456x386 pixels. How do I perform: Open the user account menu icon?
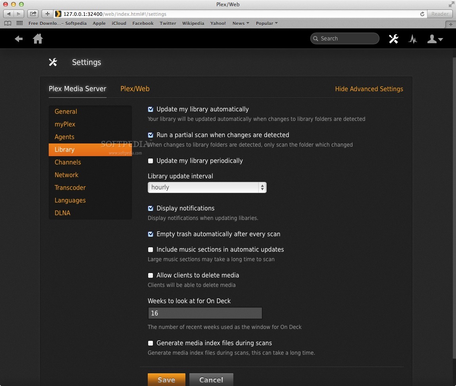coord(435,39)
